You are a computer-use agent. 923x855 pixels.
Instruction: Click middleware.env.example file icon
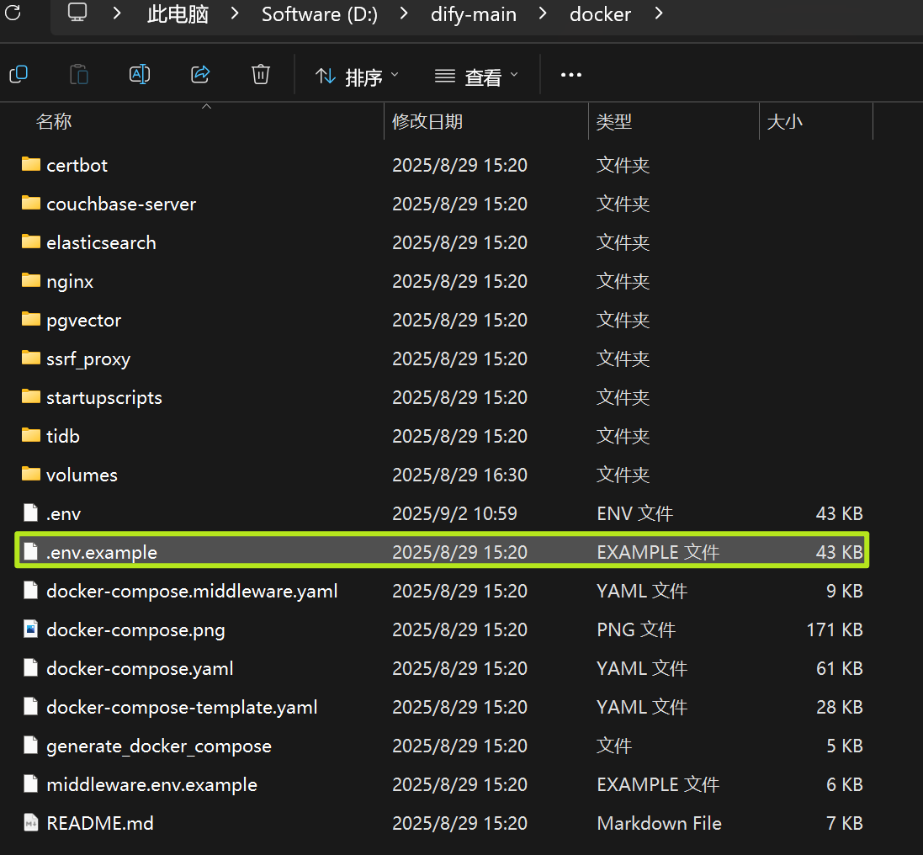pyautogui.click(x=30, y=783)
